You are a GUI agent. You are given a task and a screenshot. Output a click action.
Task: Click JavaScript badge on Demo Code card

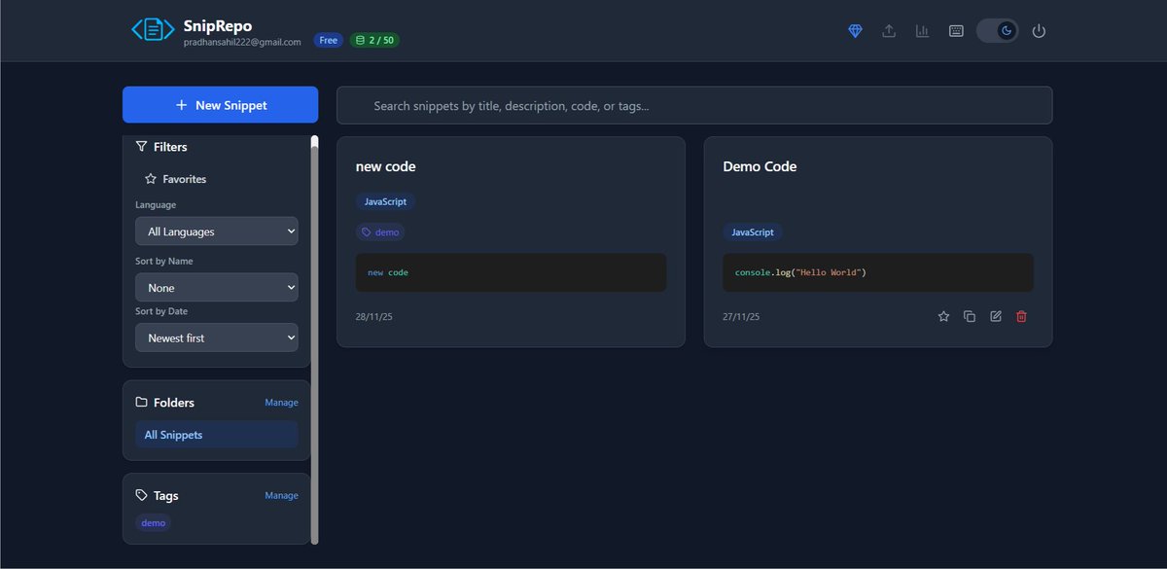[753, 232]
